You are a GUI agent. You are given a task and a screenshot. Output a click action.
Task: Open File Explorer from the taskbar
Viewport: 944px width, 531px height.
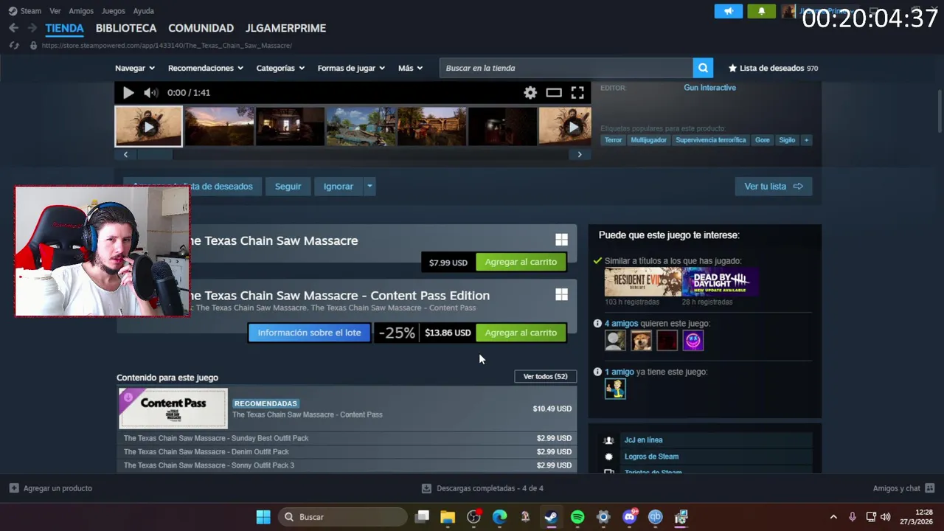448,517
